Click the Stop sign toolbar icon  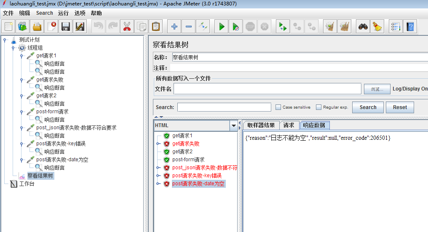[x=250, y=27]
